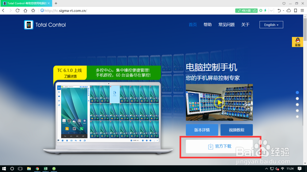Click the cloud sync icon in toolbar

coord(289,10)
